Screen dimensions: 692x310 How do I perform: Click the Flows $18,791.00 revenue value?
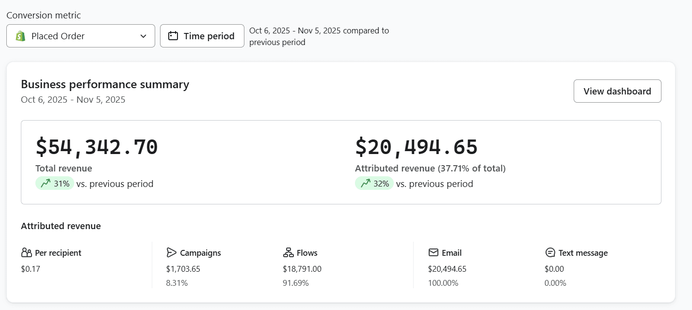click(x=302, y=269)
